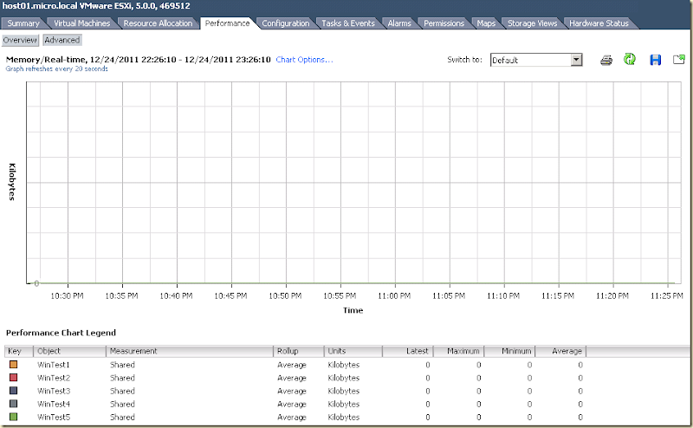Go to Resource Allocation tab
693x428 pixels.
(x=158, y=23)
